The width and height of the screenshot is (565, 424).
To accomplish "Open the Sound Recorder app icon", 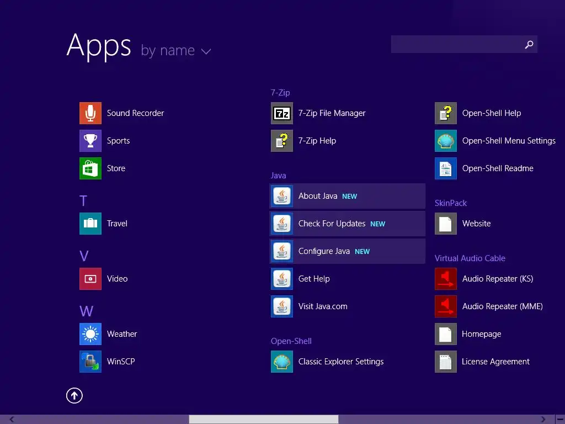I will 90,113.
